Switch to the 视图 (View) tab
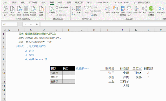166x101 pixels. (69, 3)
